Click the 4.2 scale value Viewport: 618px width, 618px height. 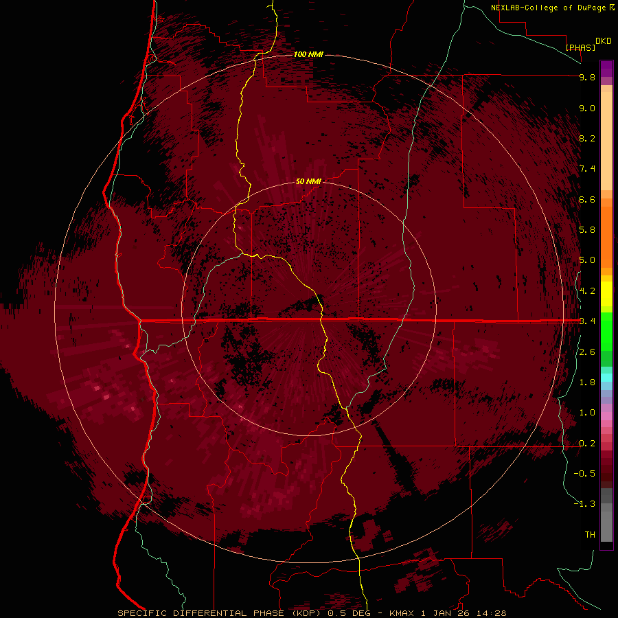coord(587,291)
